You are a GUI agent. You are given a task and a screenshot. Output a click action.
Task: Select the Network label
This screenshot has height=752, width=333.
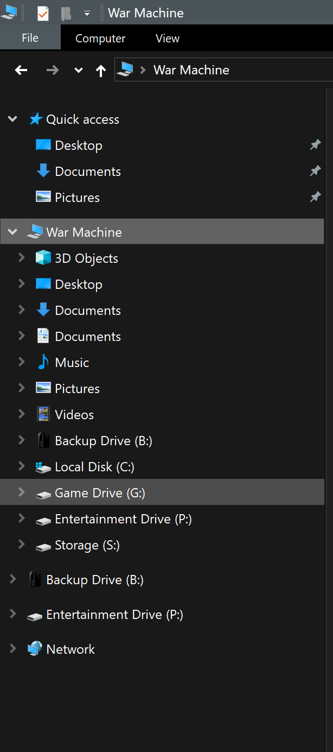pos(71,649)
